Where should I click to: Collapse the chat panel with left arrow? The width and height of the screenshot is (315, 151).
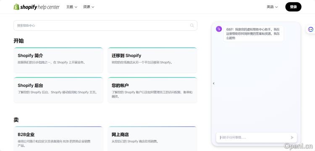tap(213, 83)
